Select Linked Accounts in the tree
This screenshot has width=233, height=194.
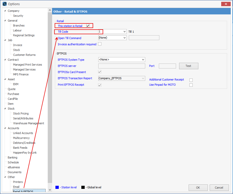pyautogui.click(x=23, y=133)
